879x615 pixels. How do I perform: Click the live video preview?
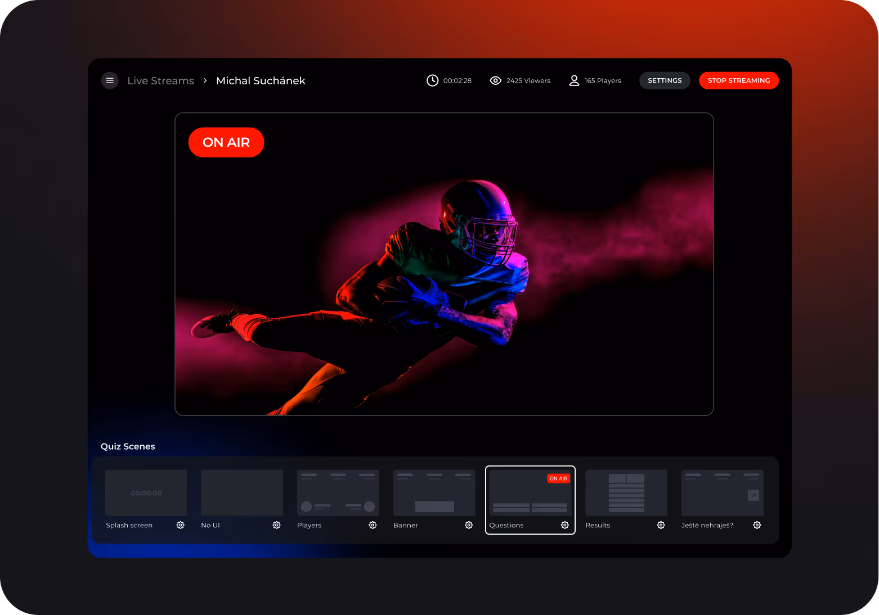[x=444, y=264]
